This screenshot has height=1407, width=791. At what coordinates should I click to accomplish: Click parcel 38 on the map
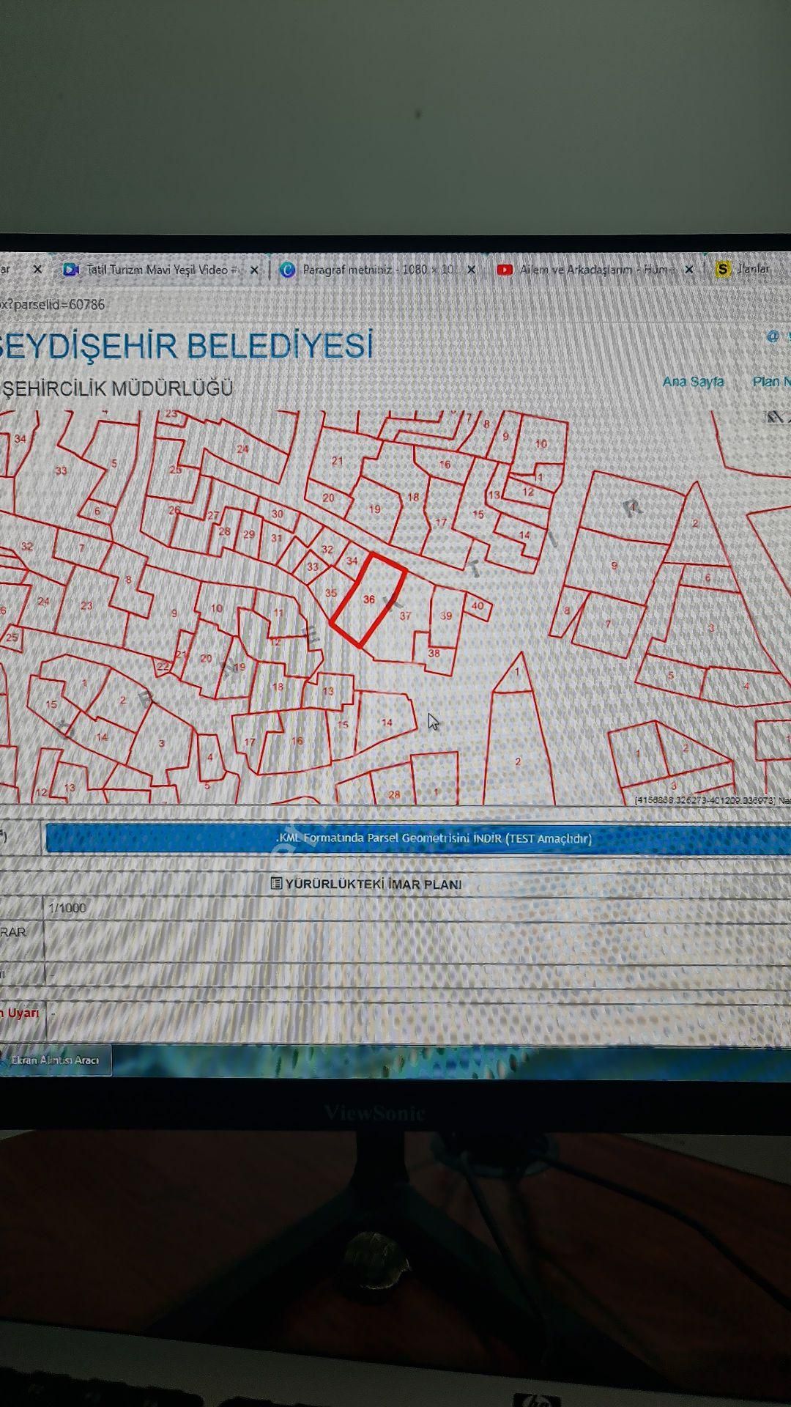click(434, 652)
